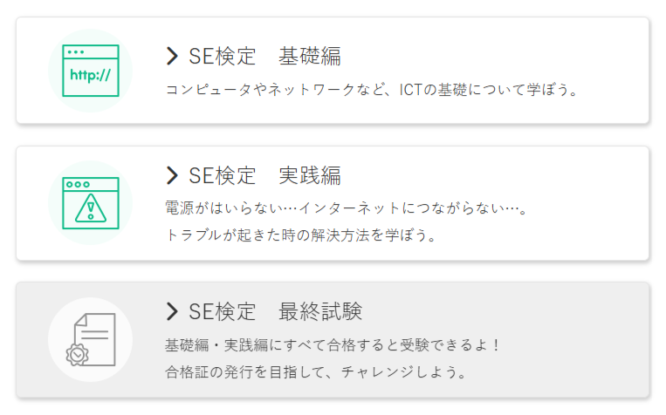Click the 基礎編・実践編にすべて合格 description
Screen dimensions: 666x415
click(x=333, y=345)
